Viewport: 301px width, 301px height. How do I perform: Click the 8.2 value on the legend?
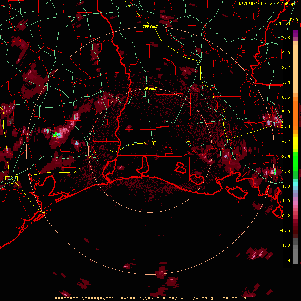pos(286,67)
